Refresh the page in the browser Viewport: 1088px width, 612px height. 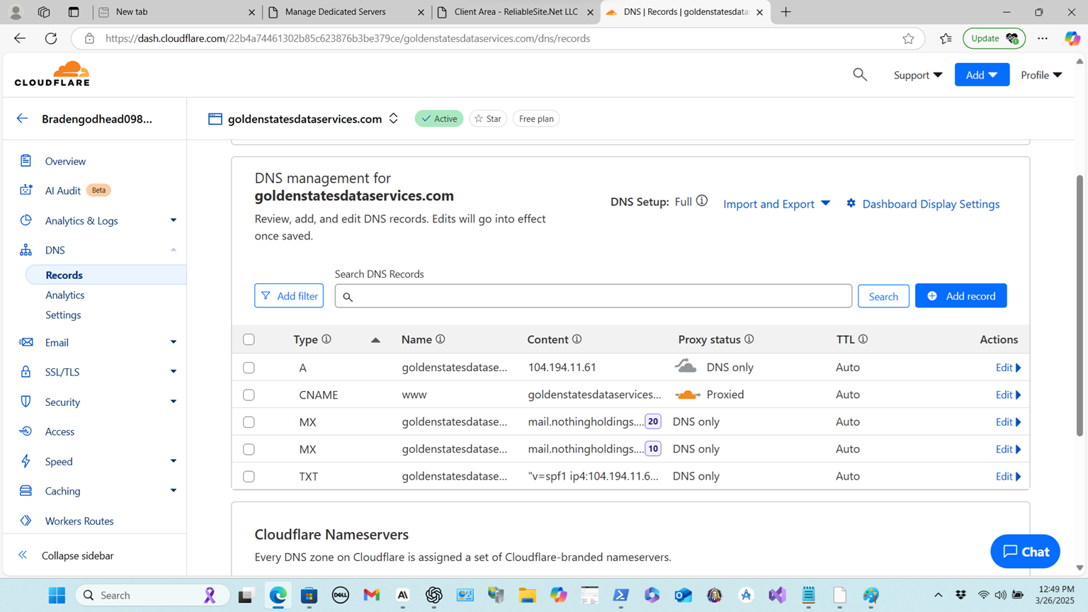click(x=51, y=38)
